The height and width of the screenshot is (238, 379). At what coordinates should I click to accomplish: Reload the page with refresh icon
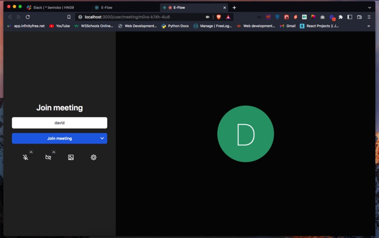[28, 17]
